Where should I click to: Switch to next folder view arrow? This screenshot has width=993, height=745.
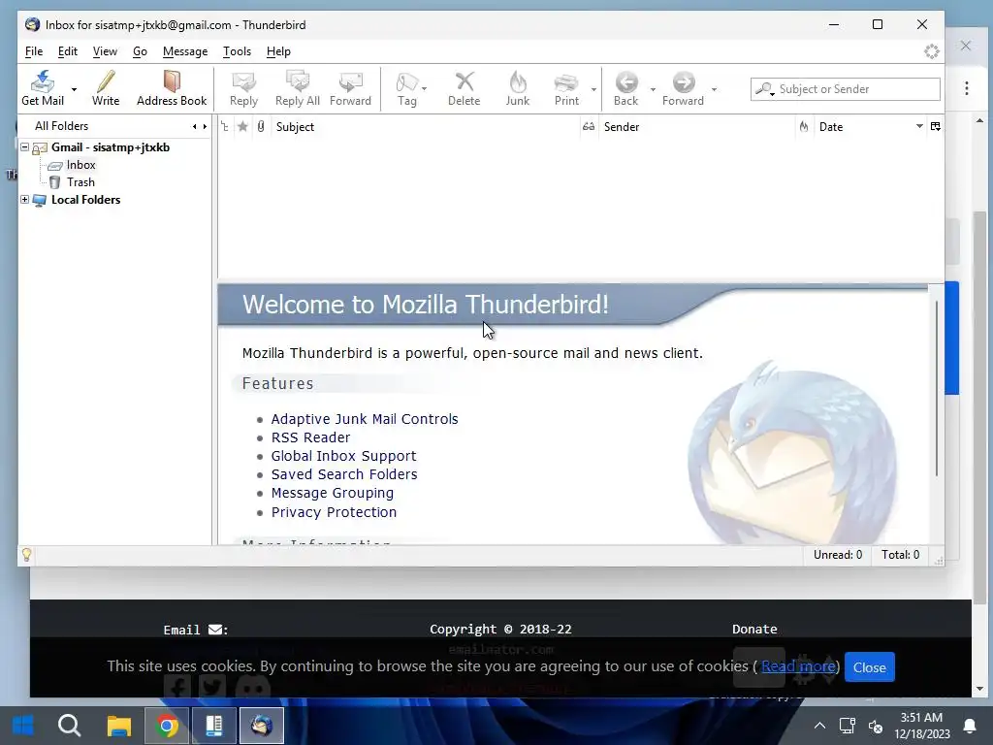(205, 127)
